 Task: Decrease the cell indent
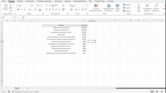tap(56, 10)
